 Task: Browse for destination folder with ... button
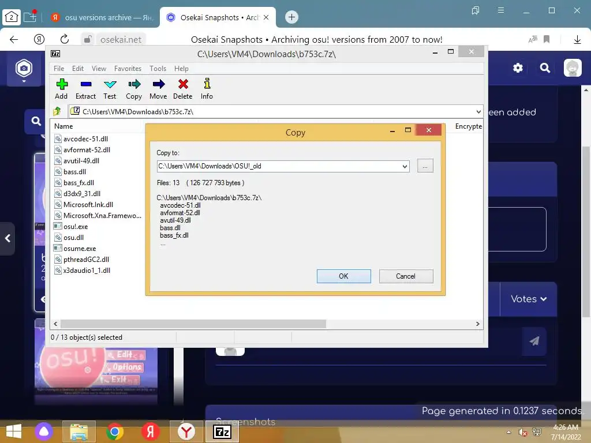pos(425,166)
